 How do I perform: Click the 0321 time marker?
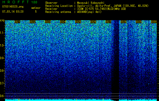(x=17, y=22)
